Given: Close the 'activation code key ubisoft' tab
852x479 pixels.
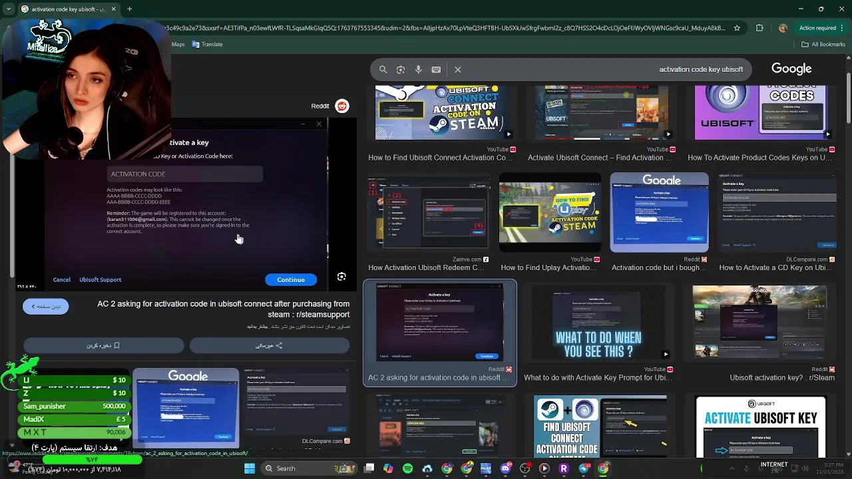Looking at the screenshot, I should point(113,9).
